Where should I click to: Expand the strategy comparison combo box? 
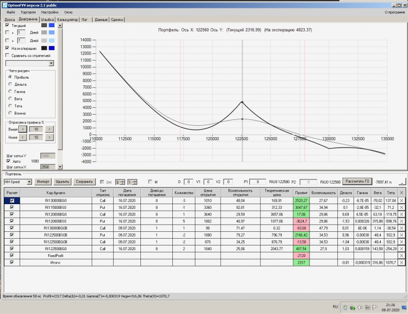point(51,63)
